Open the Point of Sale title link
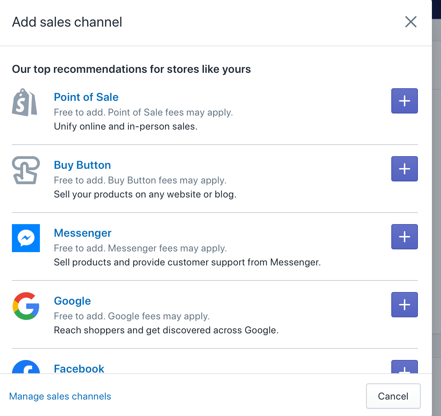The width and height of the screenshot is (441, 416). click(x=86, y=97)
